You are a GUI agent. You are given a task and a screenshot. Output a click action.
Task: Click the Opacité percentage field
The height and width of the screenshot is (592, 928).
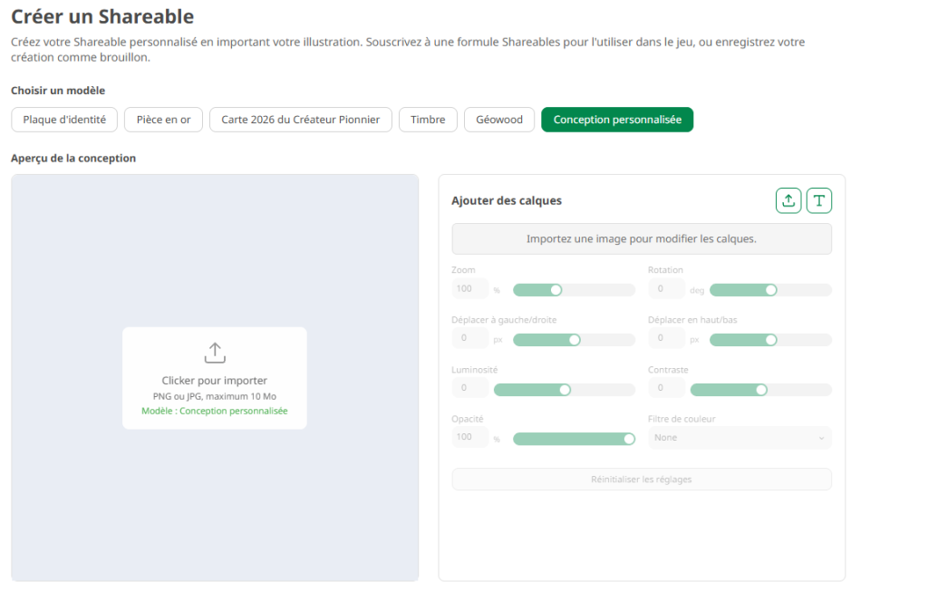pos(470,437)
